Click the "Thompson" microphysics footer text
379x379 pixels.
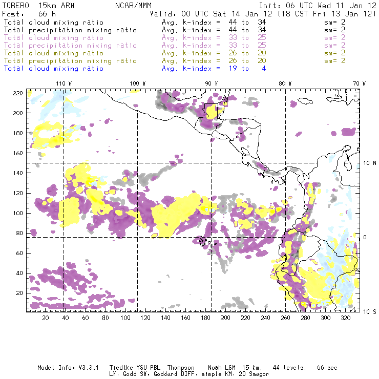181,368
